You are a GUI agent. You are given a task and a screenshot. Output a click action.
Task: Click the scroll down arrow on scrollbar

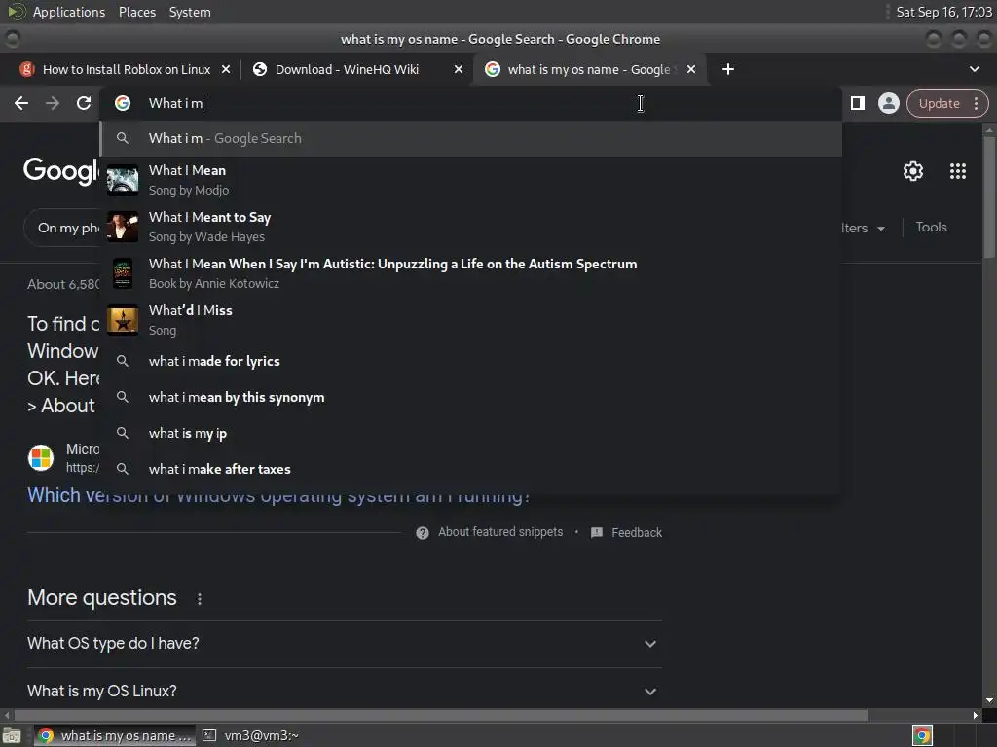(x=989, y=700)
